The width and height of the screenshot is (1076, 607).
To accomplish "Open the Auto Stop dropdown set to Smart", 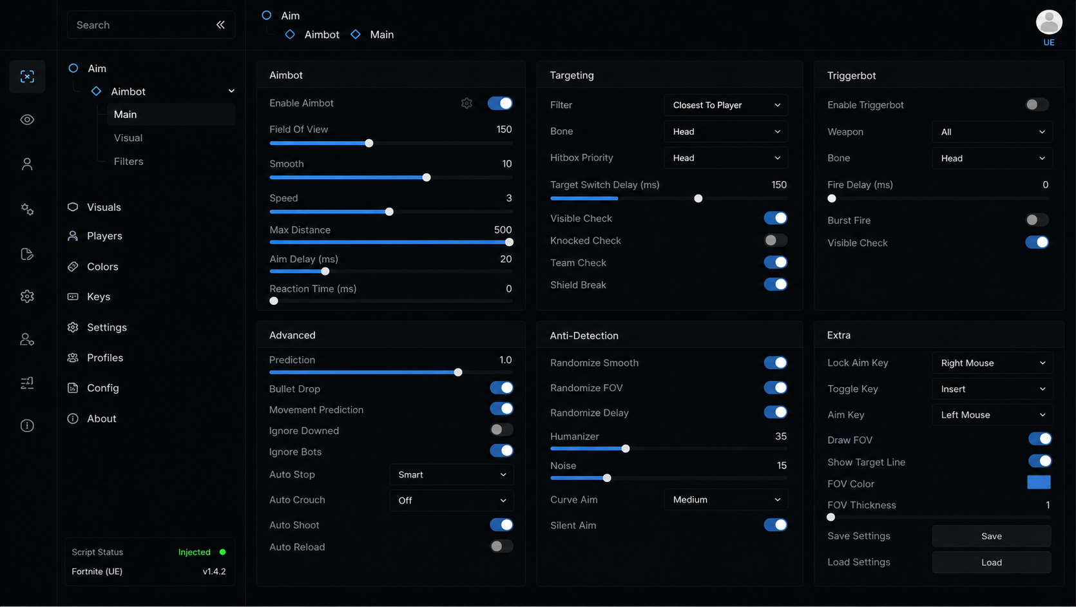I will coord(452,475).
